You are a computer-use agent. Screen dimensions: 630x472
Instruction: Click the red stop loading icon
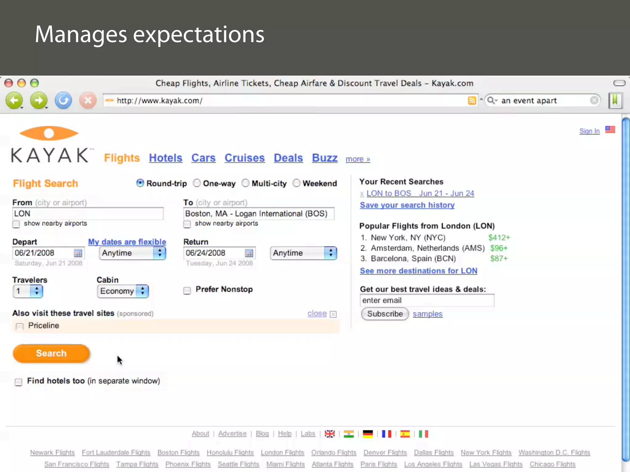(x=88, y=100)
